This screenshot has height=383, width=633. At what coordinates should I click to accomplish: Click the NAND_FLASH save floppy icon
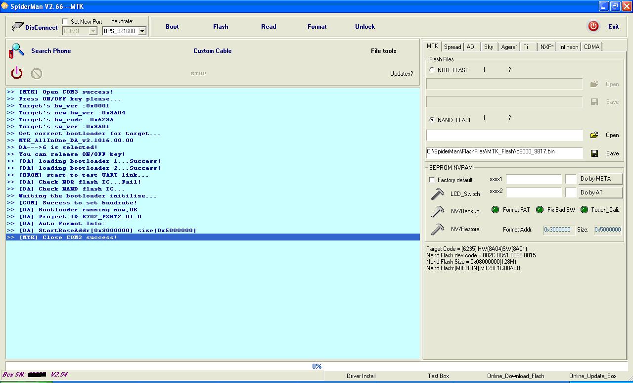point(594,153)
